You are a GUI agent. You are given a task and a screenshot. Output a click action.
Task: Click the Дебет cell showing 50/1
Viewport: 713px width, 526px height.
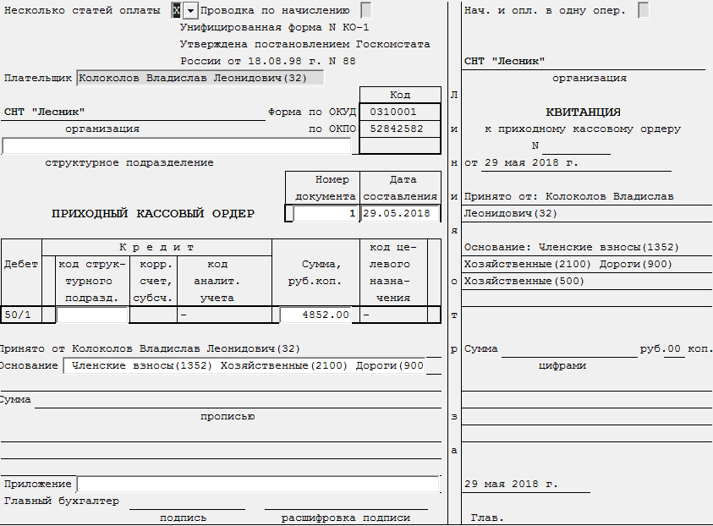click(x=20, y=315)
